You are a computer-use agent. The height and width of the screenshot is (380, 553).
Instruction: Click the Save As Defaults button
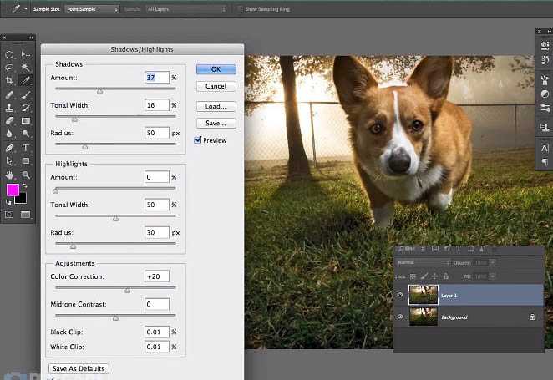(79, 368)
